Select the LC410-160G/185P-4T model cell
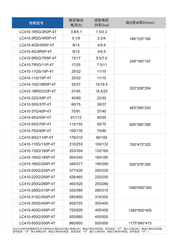The image size is (183, 251). (x=37, y=157)
